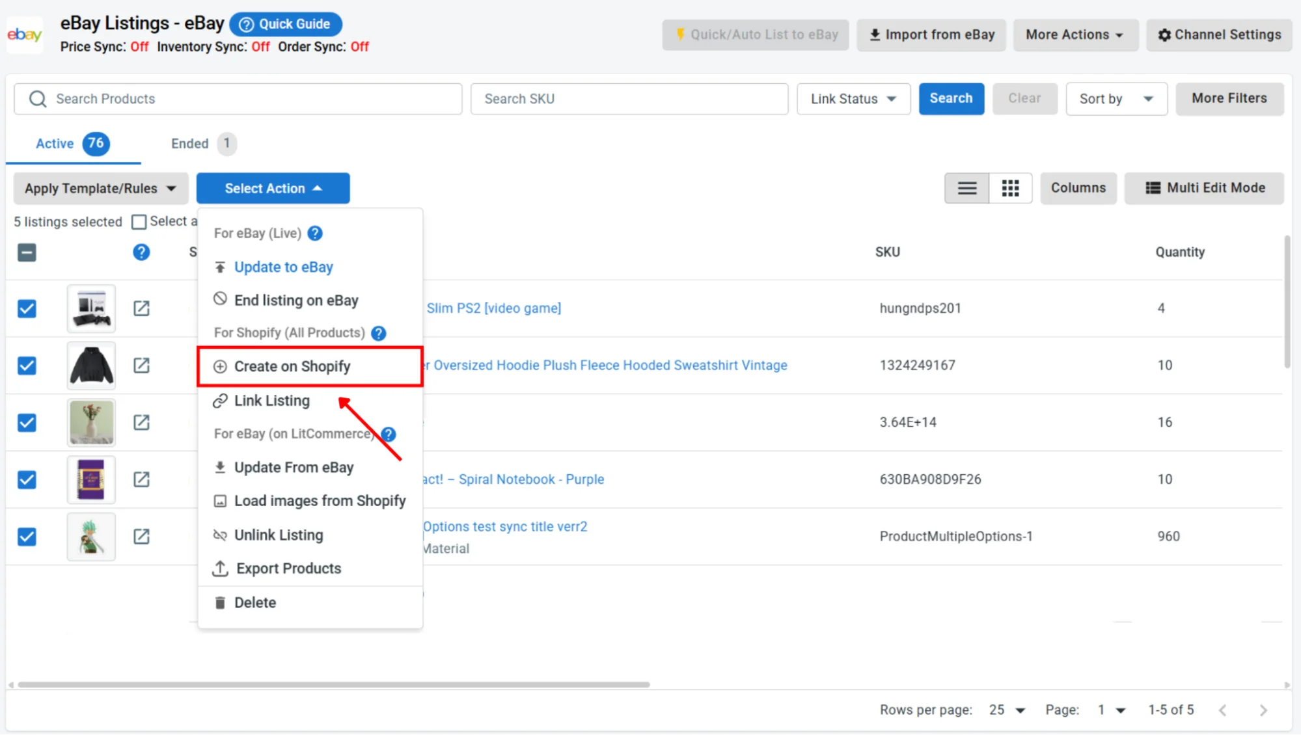This screenshot has height=735, width=1301.
Task: Click Import from eBay button
Action: [931, 34]
